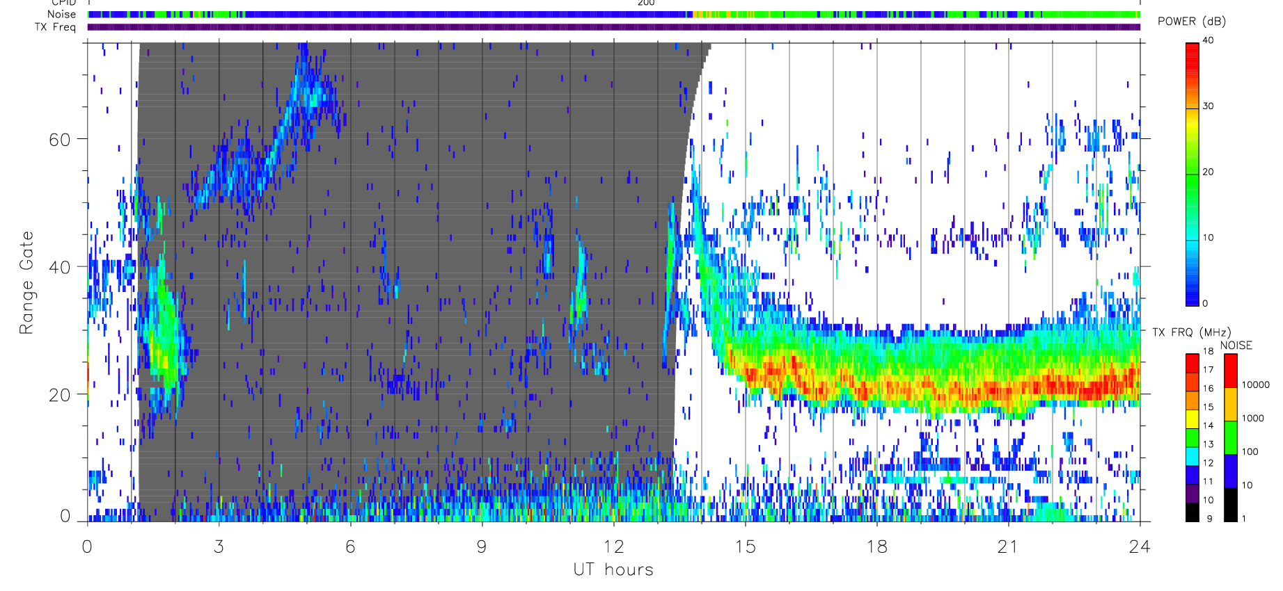Click the "Noise" row label at top left
Image resolution: width=1283 pixels, height=591 pixels.
point(61,14)
